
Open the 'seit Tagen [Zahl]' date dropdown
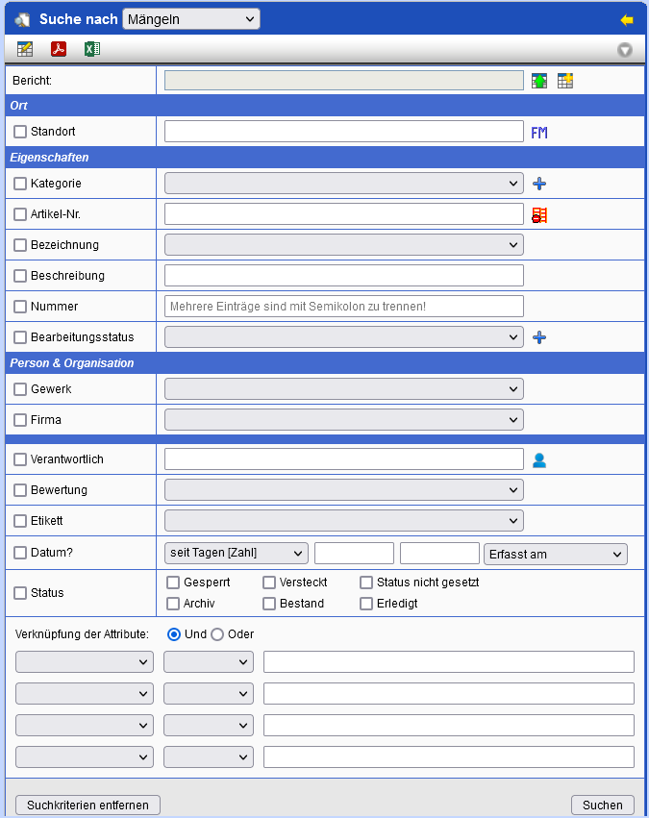237,553
